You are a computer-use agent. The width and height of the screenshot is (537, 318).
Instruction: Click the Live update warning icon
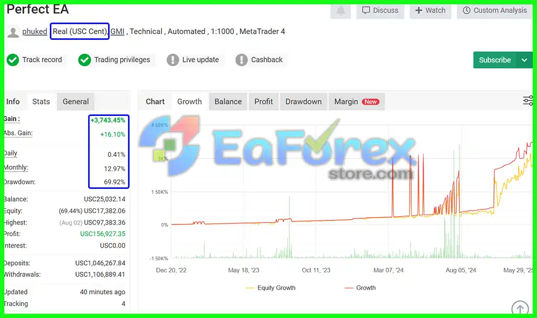tap(173, 60)
